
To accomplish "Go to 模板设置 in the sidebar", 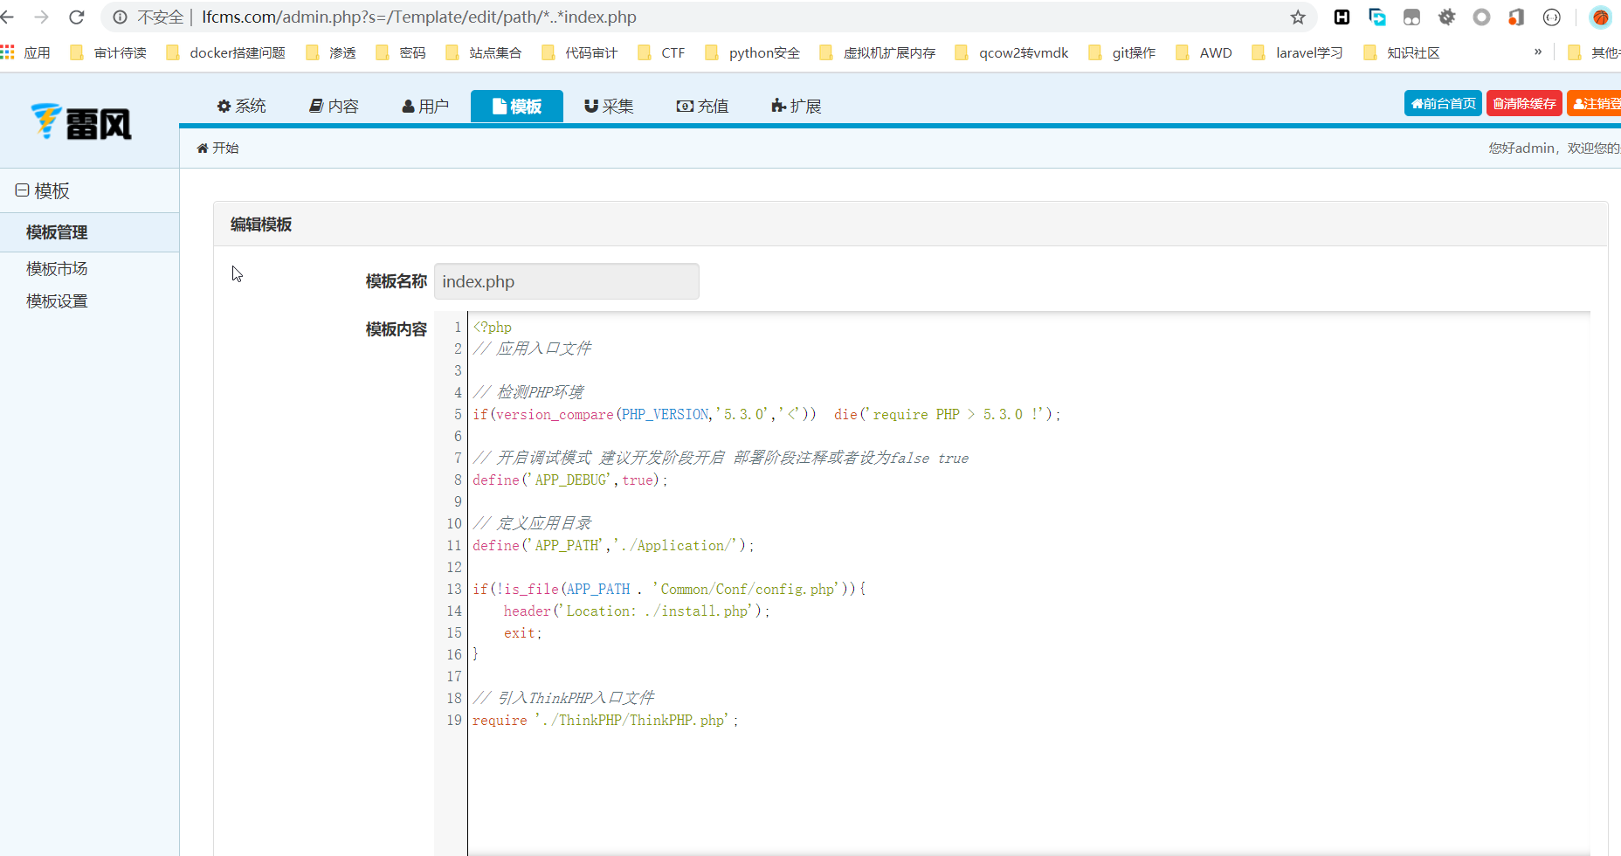I will 57,301.
